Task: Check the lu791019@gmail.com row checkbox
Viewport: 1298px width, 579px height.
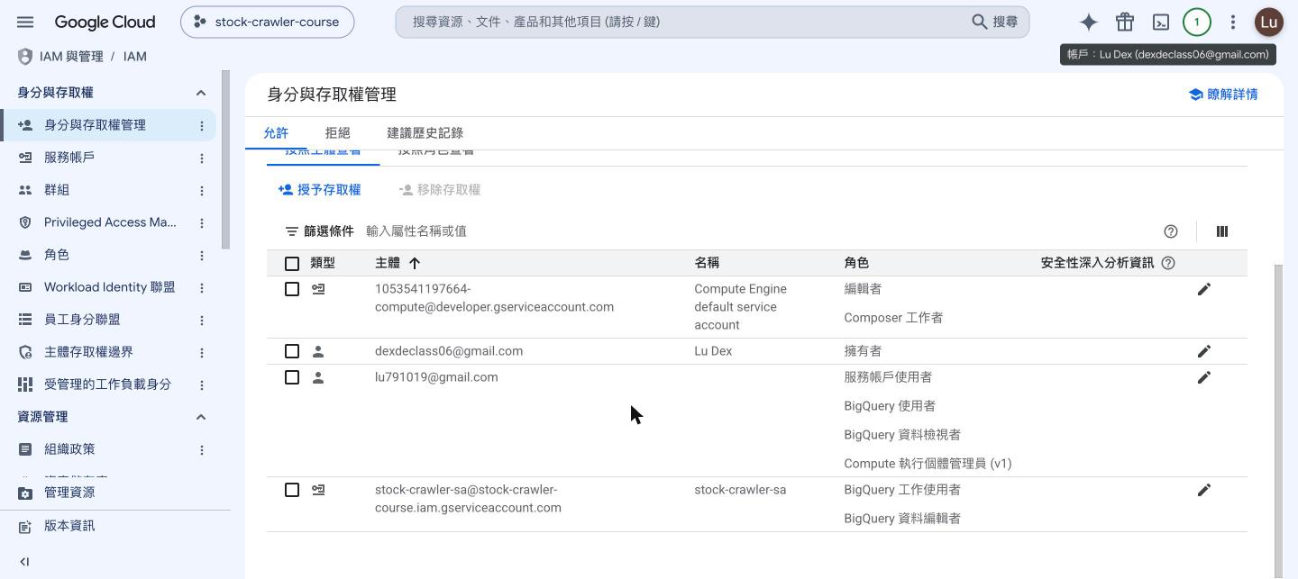Action: pyautogui.click(x=292, y=377)
